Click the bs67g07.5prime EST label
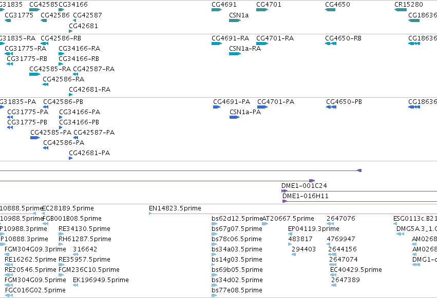The image size is (437, 298). (x=237, y=229)
